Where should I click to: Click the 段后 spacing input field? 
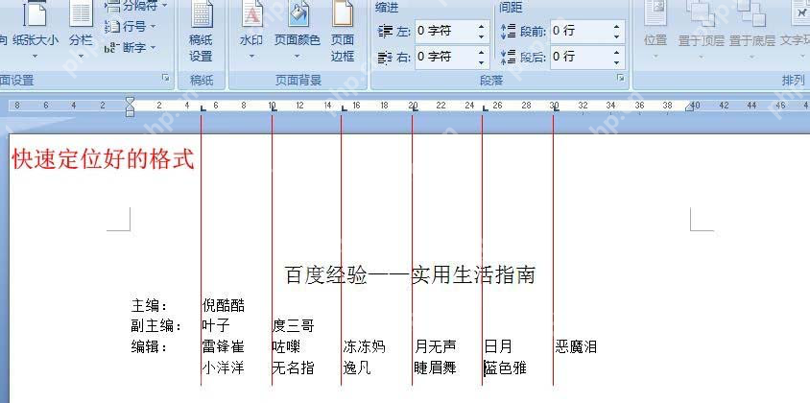(580, 58)
